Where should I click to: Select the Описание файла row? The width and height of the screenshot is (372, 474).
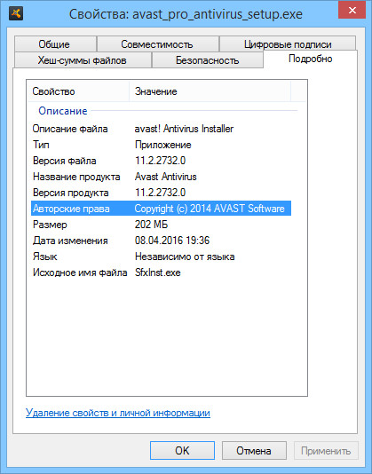[161, 129]
